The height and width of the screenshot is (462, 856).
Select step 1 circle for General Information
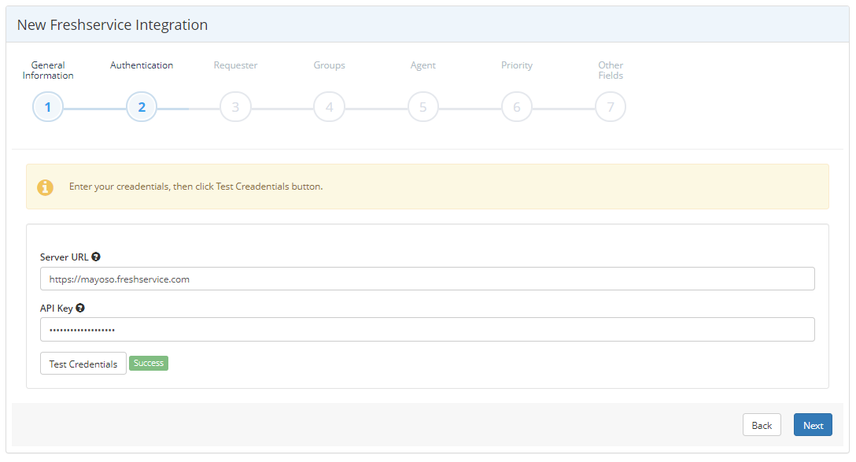pyautogui.click(x=48, y=106)
